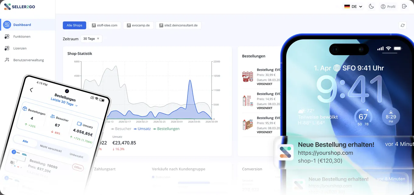The image size is (414, 195).
Task: Click the Dashboard grid icon
Action: point(7,25)
